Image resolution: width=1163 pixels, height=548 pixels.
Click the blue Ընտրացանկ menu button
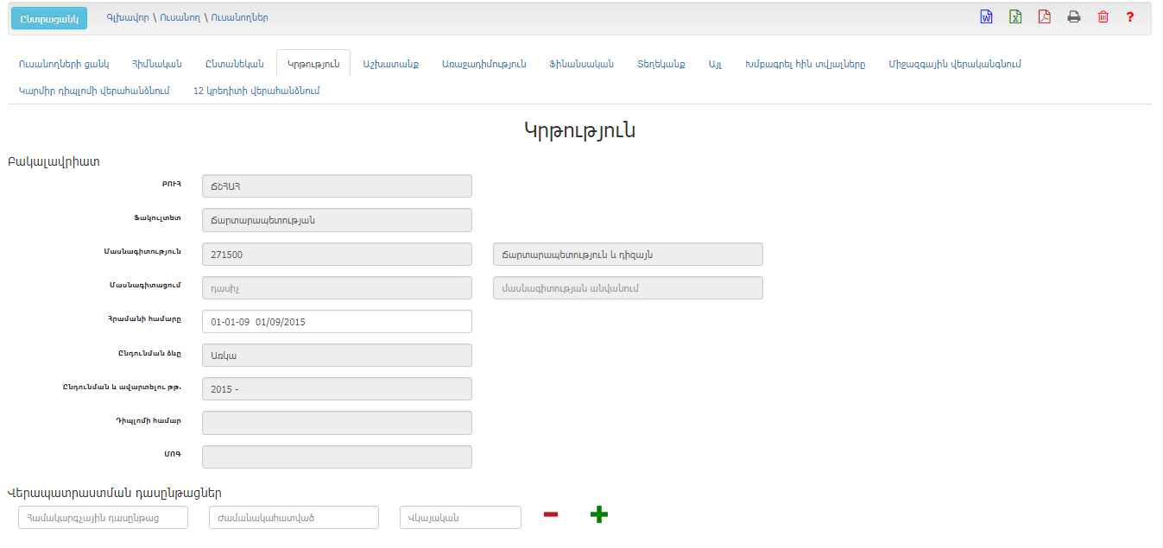[49, 18]
